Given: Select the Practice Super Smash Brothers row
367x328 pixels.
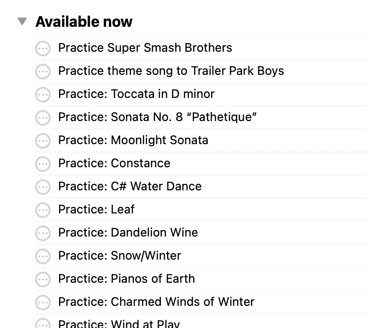Looking at the screenshot, I should click(145, 48).
